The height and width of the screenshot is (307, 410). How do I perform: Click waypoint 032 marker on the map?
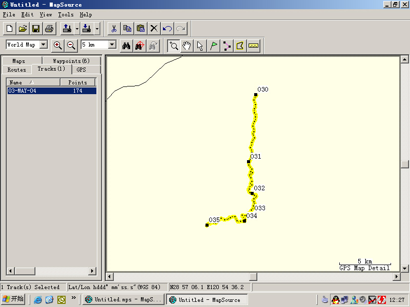(252, 193)
